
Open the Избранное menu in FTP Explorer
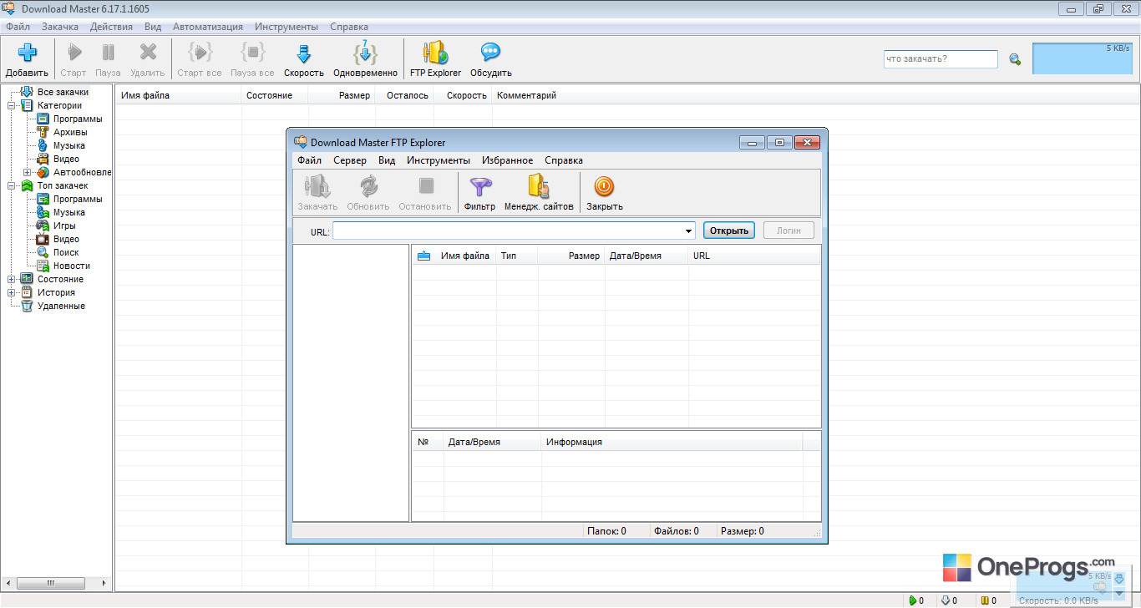[x=507, y=160]
